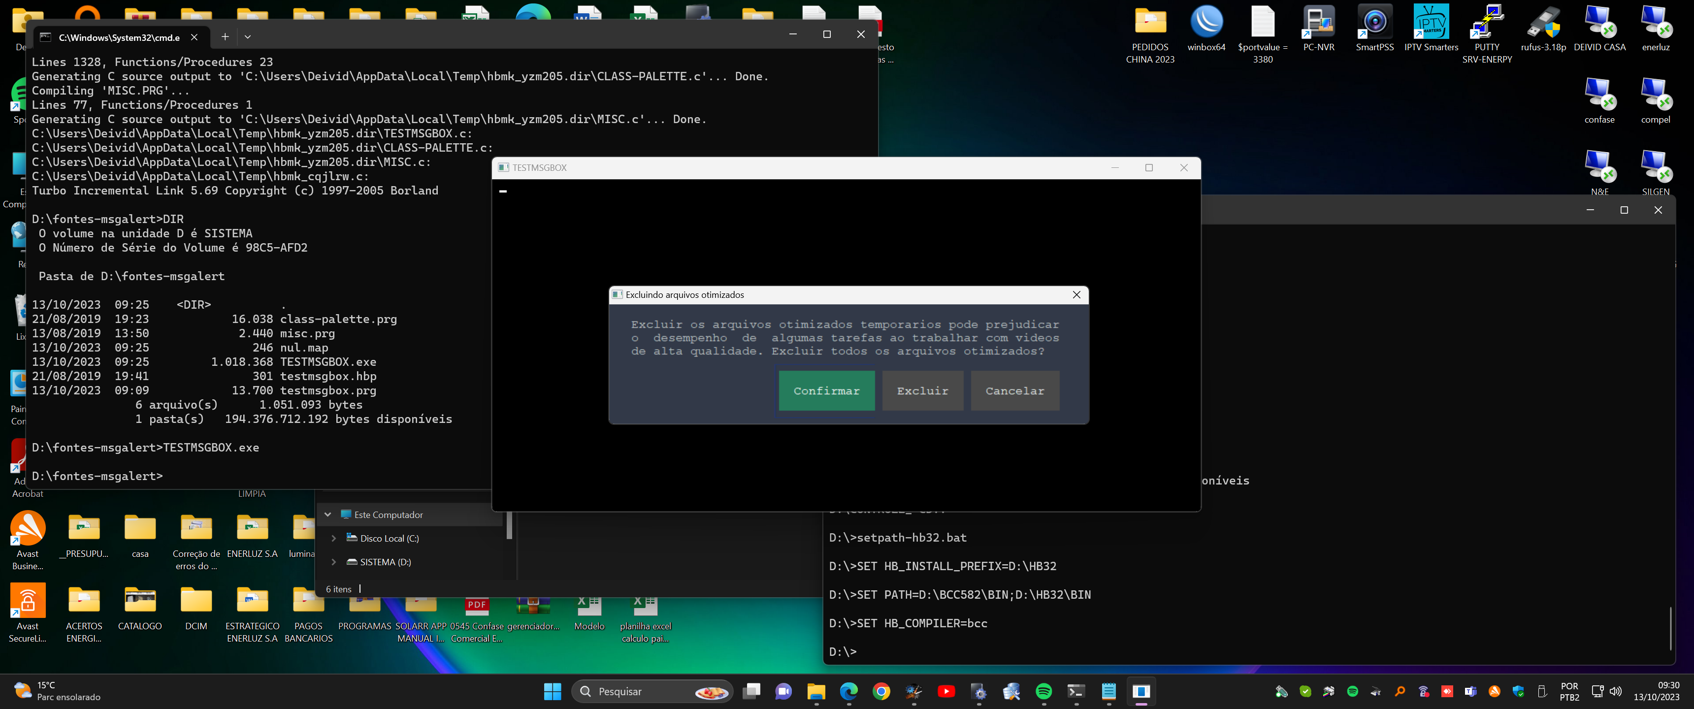Close the Excluindo arquivos otimizados dialog
Screen dimensions: 1694x709
tap(1076, 294)
